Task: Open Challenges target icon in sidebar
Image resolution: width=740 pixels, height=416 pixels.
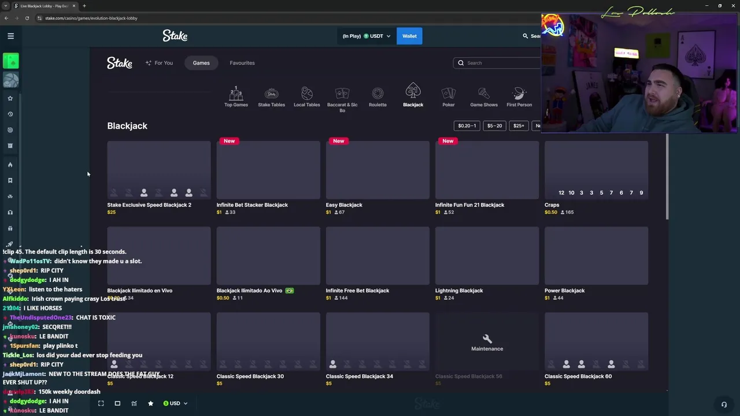Action: point(10,130)
